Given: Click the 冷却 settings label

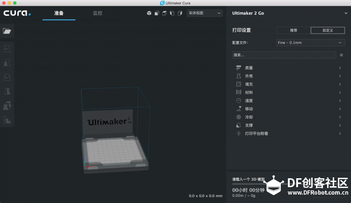Looking at the screenshot, I should [249, 117].
